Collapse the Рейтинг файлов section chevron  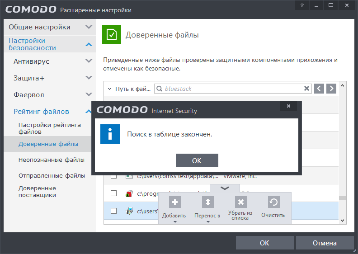click(x=88, y=112)
